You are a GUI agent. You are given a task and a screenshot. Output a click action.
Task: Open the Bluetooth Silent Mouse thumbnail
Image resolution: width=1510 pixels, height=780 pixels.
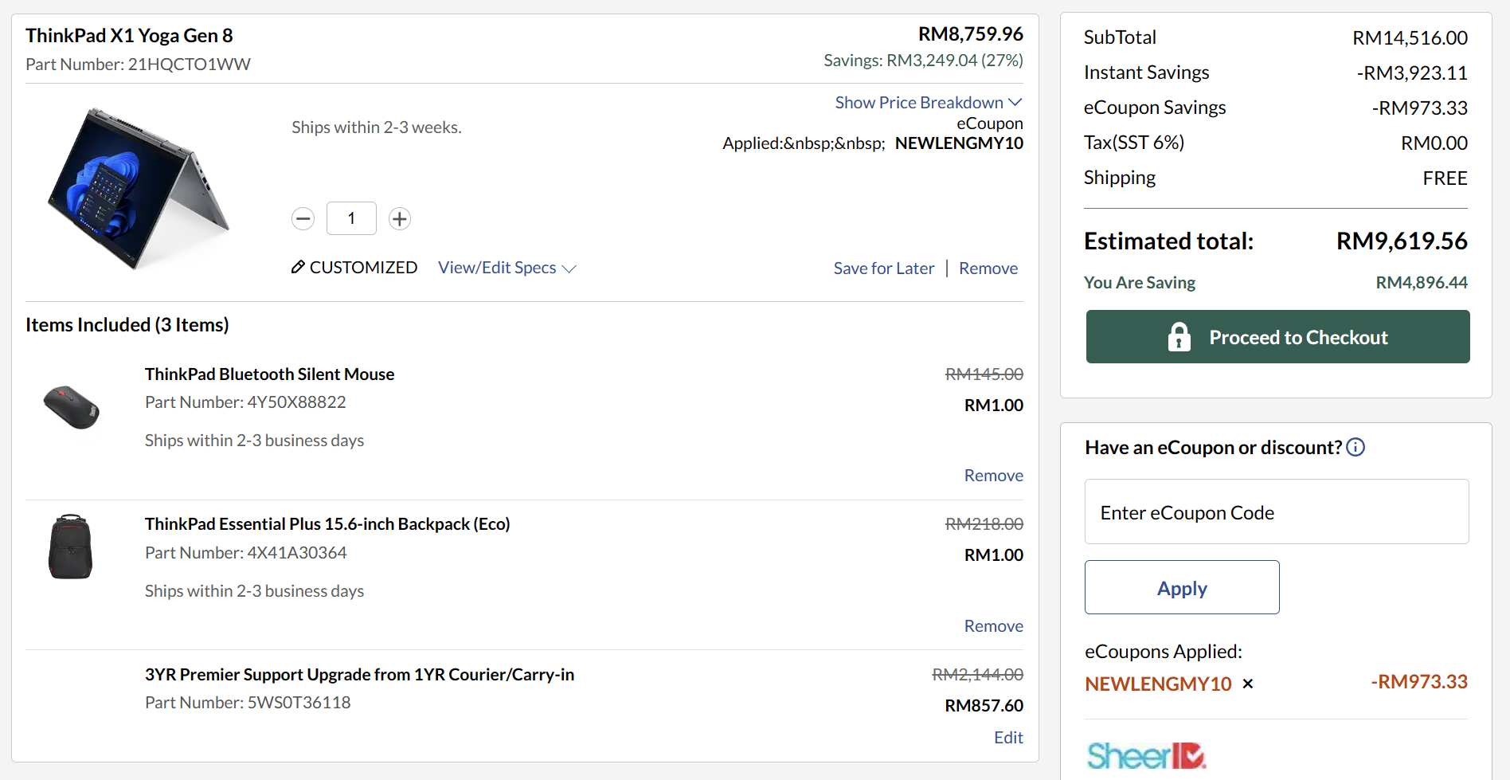point(72,407)
